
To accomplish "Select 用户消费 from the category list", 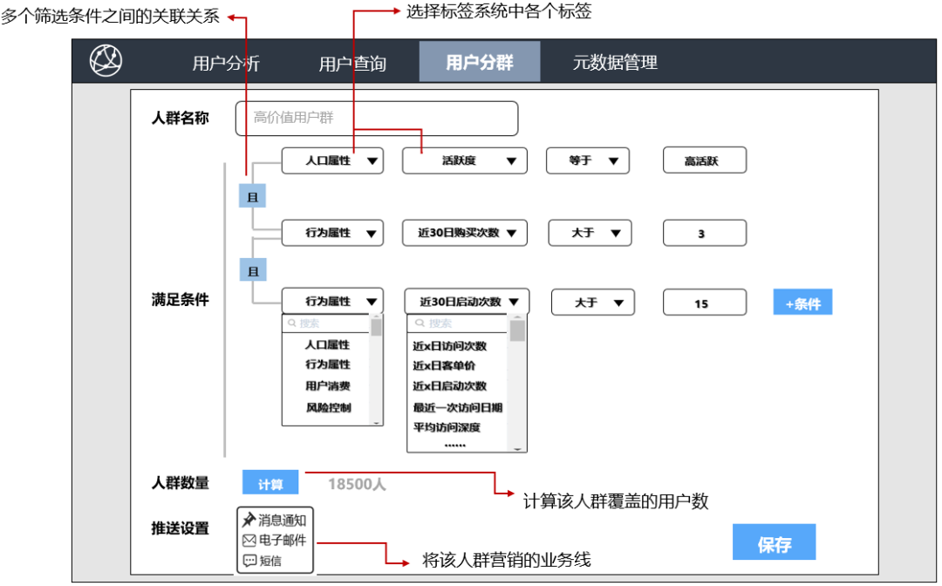I will point(327,385).
